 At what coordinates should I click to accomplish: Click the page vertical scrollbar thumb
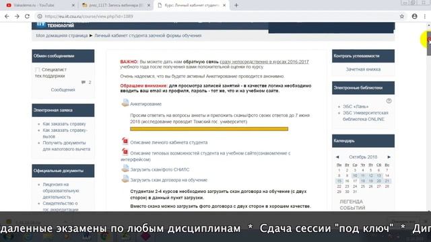coord(429,43)
